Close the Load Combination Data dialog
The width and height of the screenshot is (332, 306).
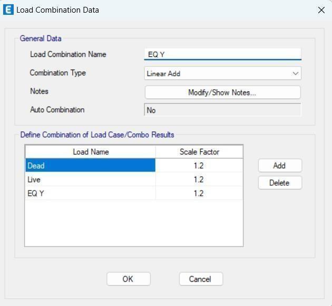click(x=321, y=10)
